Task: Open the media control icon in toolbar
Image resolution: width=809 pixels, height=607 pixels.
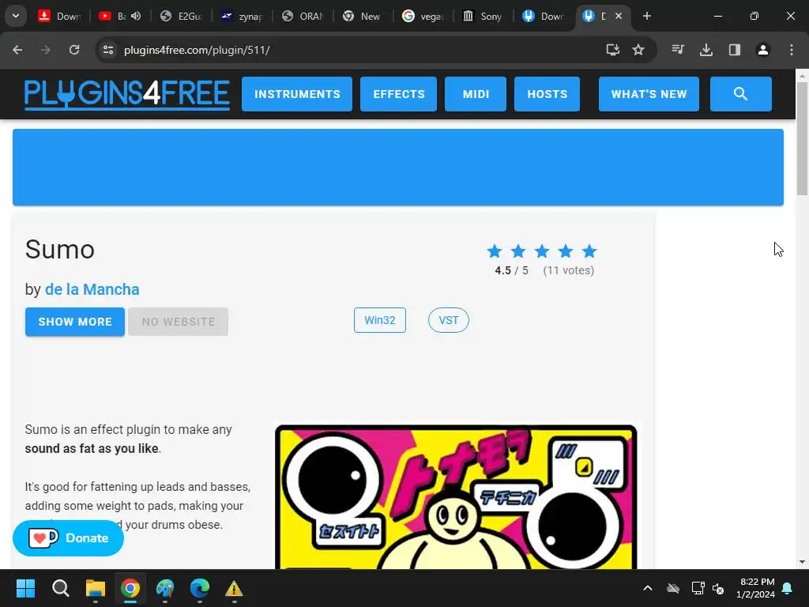Action: pos(678,50)
